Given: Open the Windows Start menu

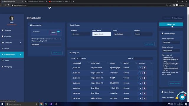Looking at the screenshot, I should 2,104.
